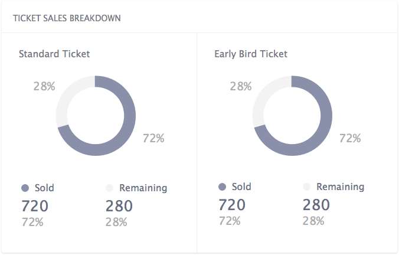This screenshot has height=255, width=399.
Task: Click the Standard Ticket title
Action: coord(54,54)
